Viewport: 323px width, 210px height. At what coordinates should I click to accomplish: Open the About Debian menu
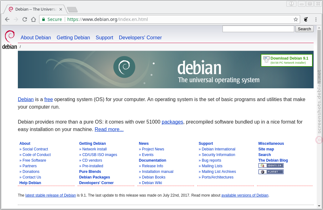[36, 37]
